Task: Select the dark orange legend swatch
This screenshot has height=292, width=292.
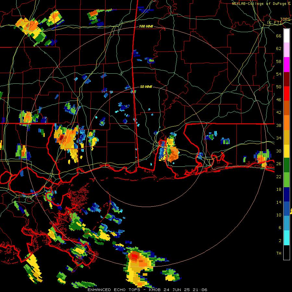Action: [286, 108]
